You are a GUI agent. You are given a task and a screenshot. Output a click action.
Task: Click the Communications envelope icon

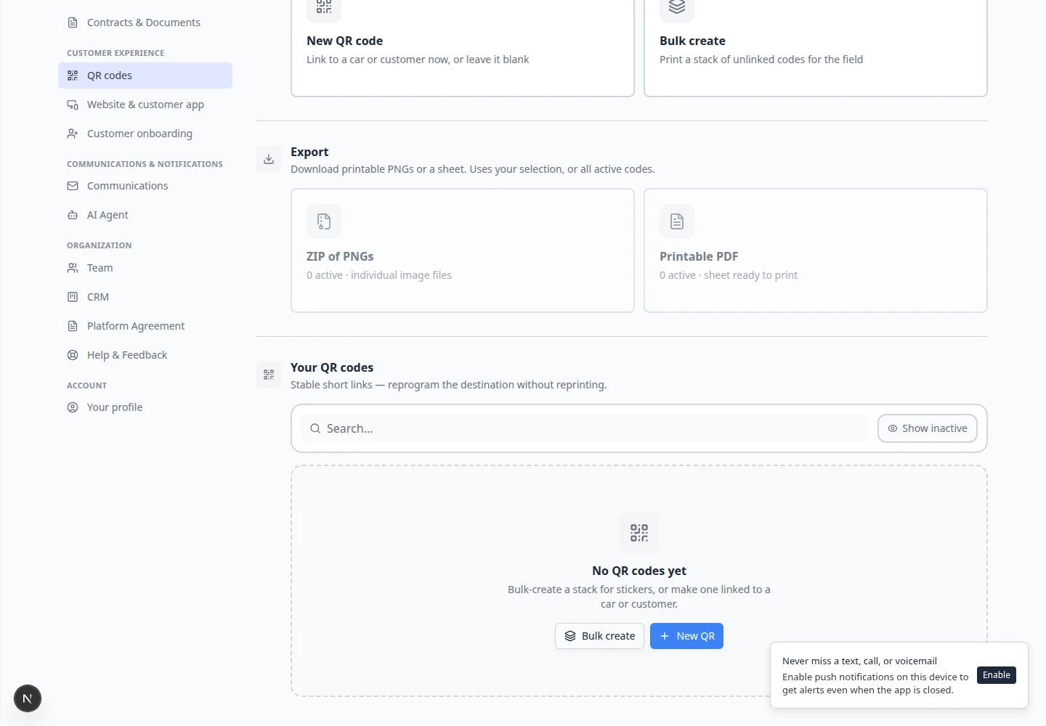(x=73, y=186)
